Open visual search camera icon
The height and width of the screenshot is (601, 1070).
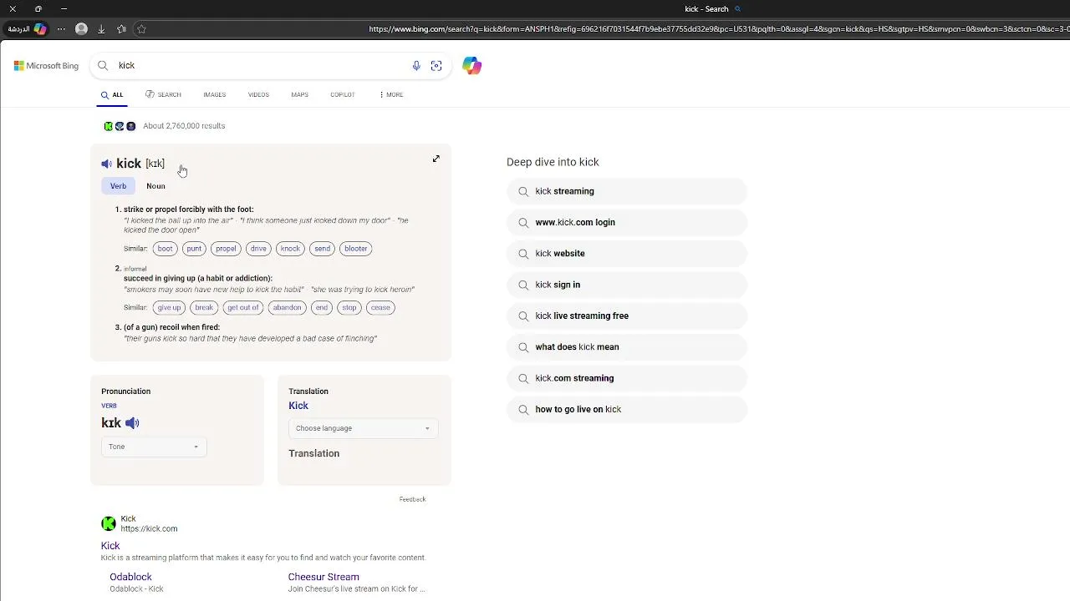436,65
